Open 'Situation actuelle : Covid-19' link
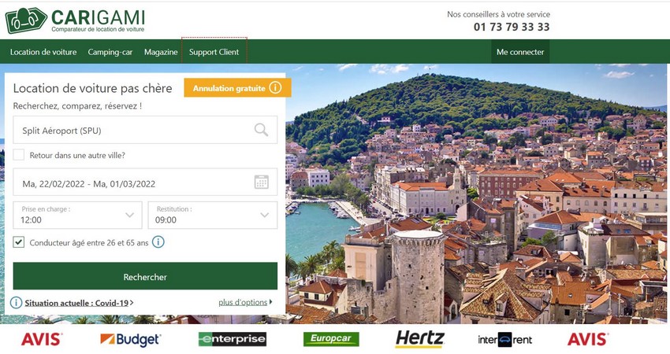The width and height of the screenshot is (670, 354). coord(78,303)
